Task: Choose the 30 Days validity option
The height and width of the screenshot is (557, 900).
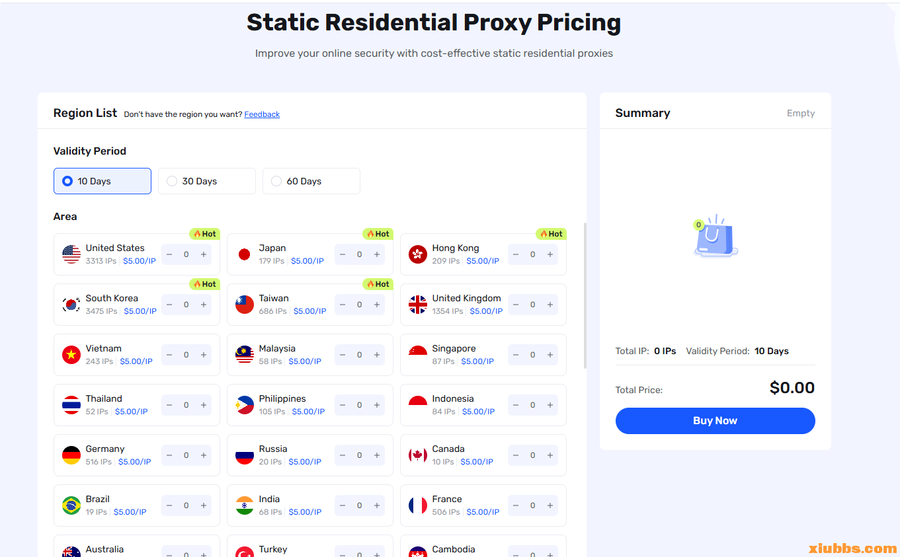Action: [206, 181]
